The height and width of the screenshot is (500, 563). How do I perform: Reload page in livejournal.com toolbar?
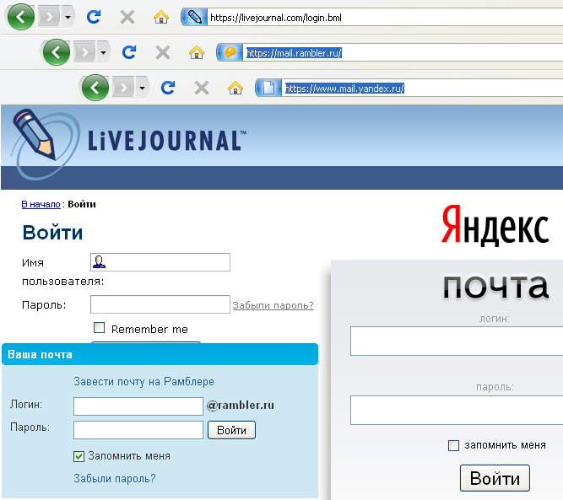pos(94,17)
